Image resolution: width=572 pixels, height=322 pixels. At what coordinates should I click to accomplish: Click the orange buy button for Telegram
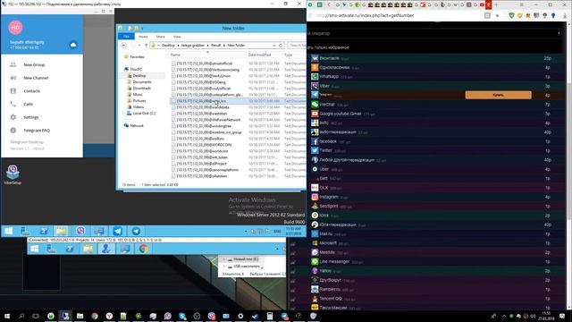click(x=499, y=95)
